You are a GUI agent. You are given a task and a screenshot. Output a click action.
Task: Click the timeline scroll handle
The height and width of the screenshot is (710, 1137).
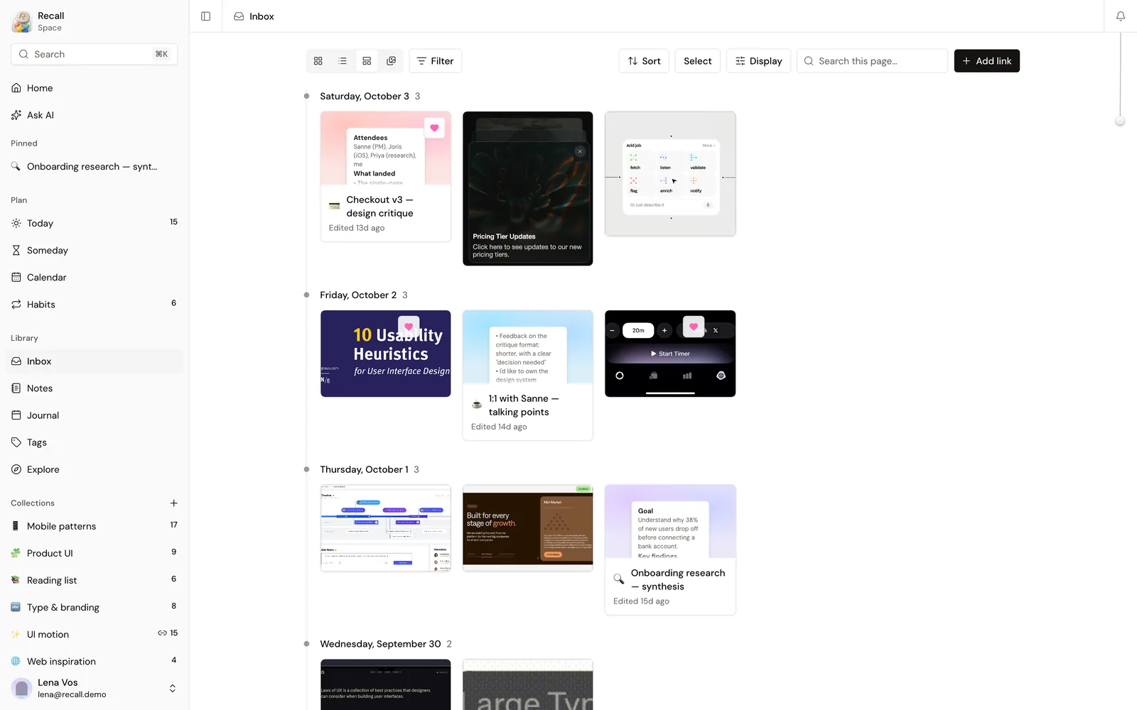coord(1120,121)
